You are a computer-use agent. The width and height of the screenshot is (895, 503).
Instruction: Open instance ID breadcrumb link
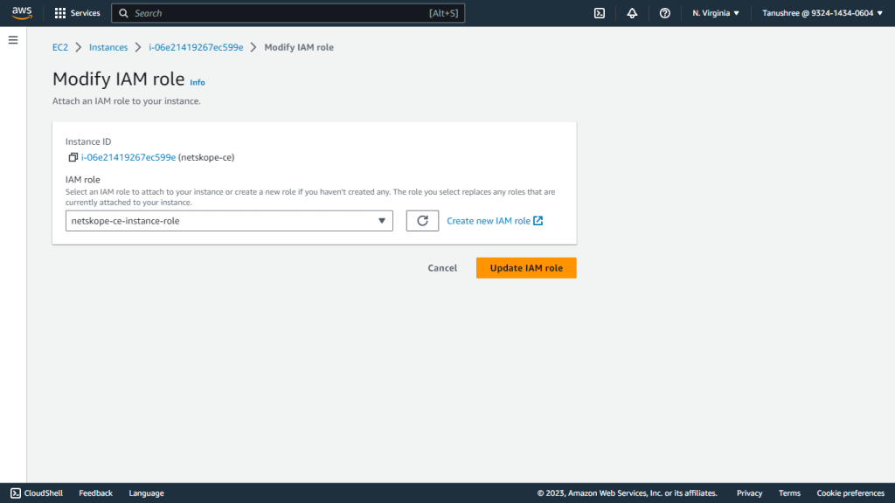(196, 47)
